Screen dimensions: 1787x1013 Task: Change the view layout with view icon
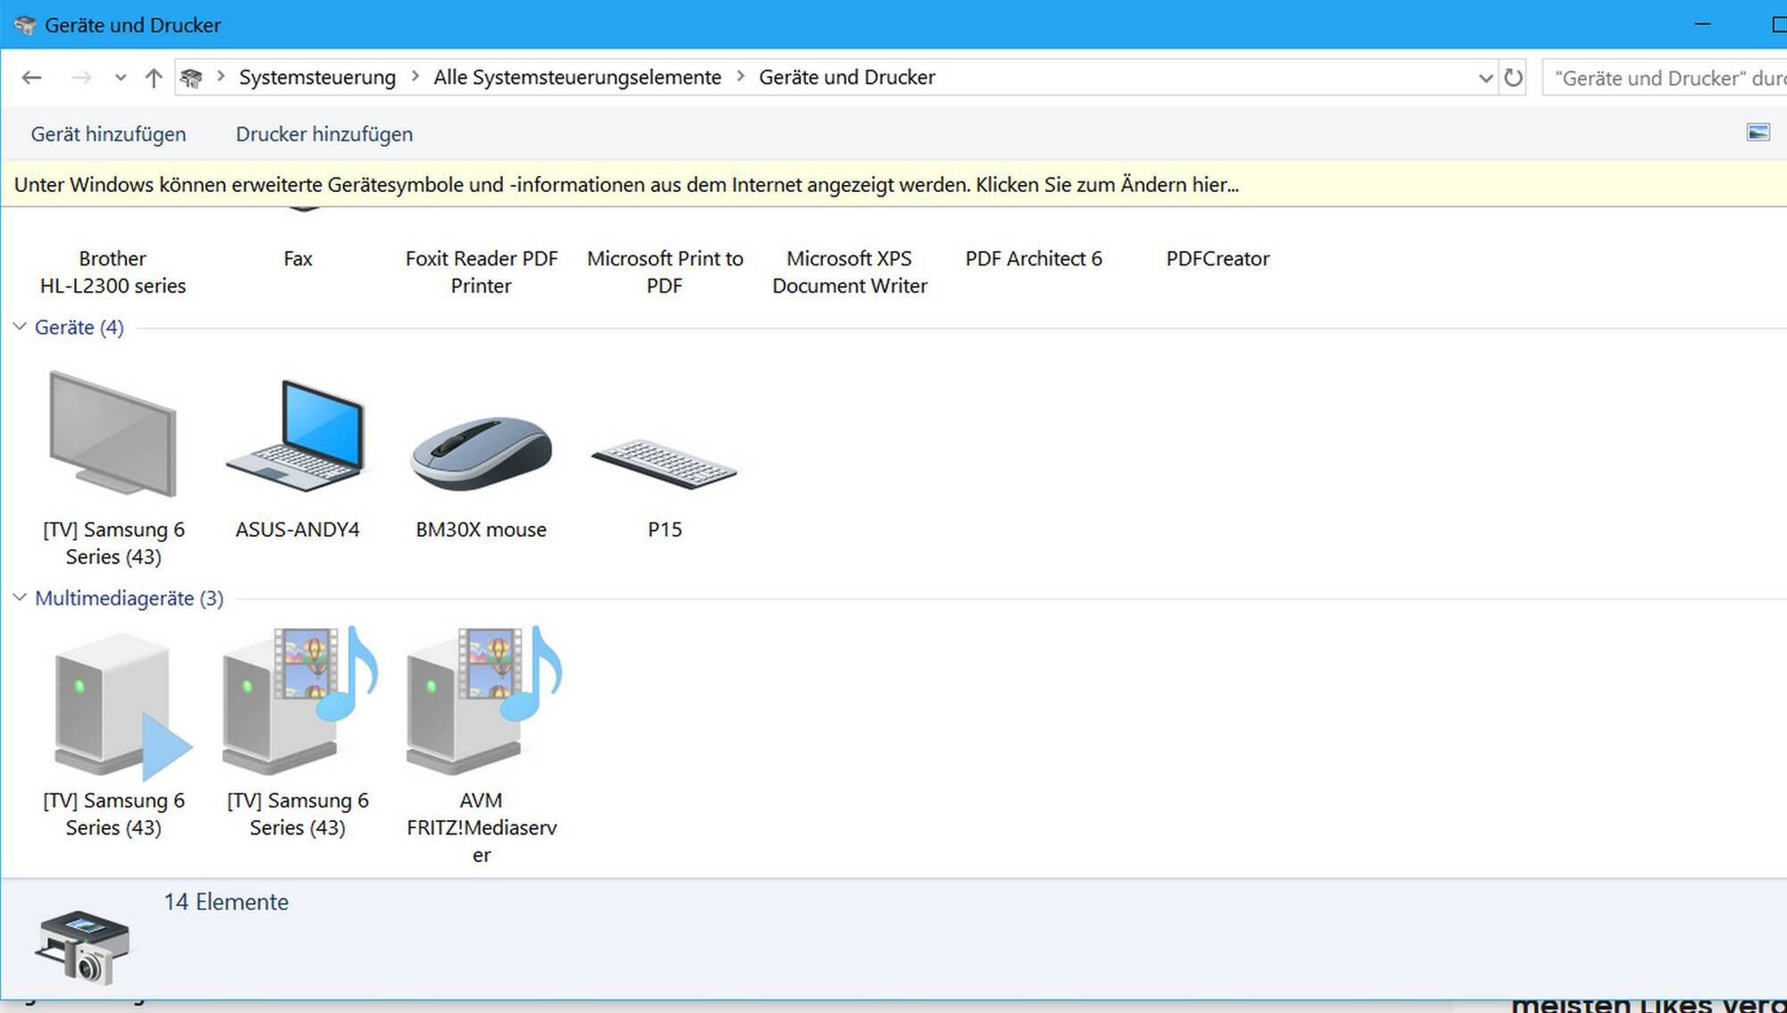click(1758, 133)
